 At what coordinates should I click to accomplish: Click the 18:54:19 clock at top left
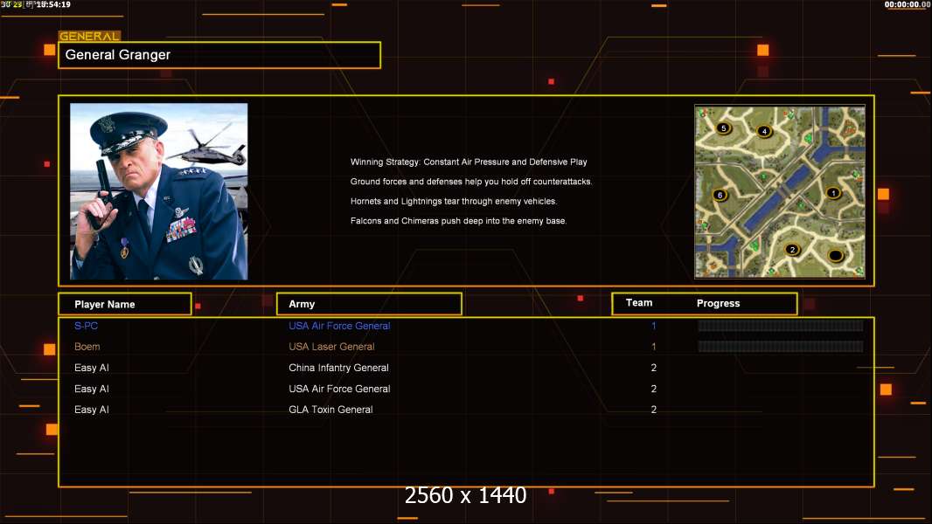pos(53,4)
